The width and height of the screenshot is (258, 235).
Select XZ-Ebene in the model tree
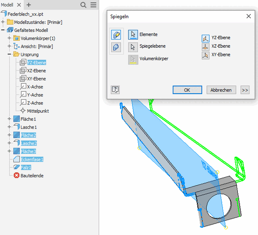pos(36,70)
